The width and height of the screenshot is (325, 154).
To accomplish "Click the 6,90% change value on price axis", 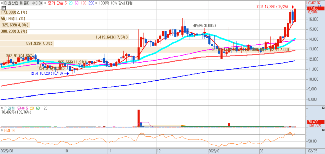I will pyautogui.click(x=313, y=12).
